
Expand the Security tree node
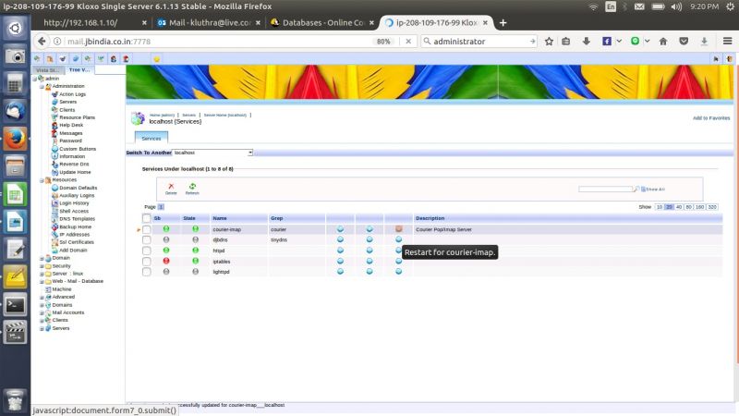42,266
